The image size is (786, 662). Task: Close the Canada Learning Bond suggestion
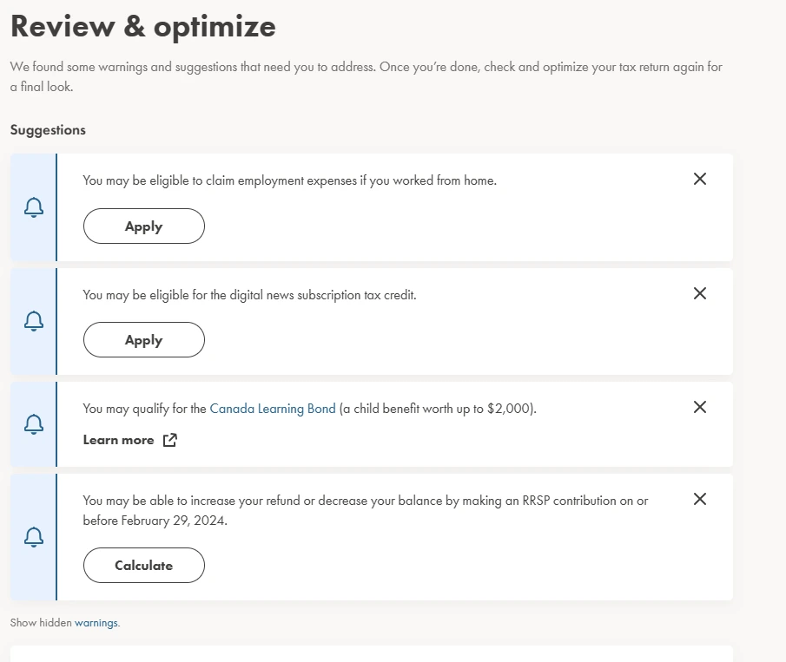[700, 407]
